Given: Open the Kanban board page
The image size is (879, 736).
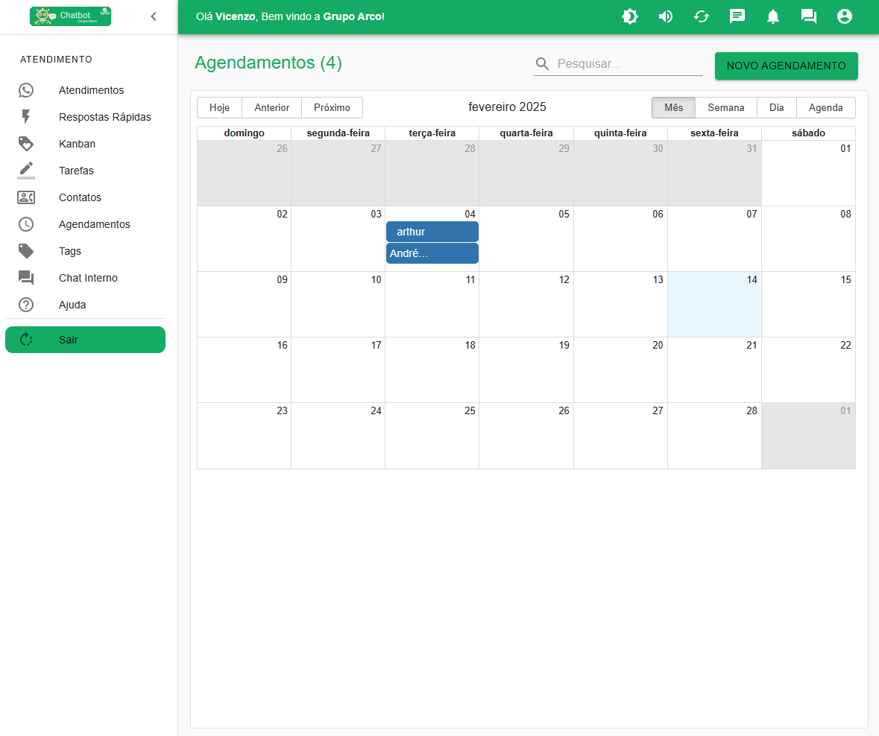Looking at the screenshot, I should point(77,144).
